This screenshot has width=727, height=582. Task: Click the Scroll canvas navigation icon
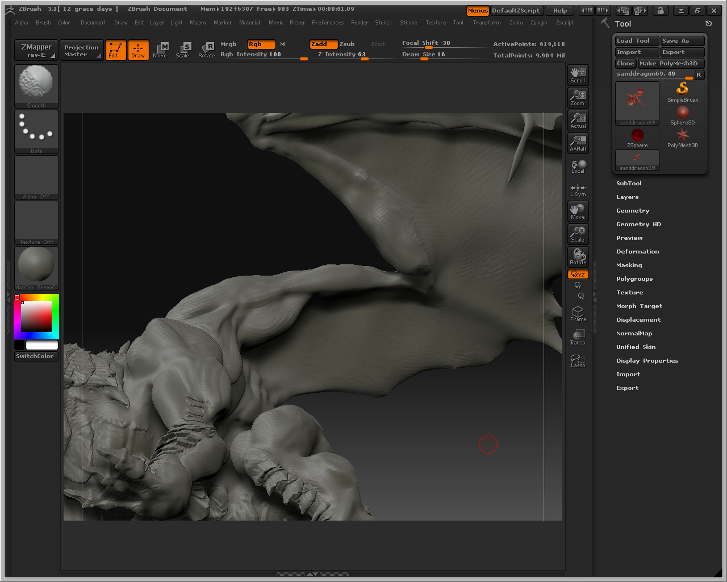[x=578, y=75]
